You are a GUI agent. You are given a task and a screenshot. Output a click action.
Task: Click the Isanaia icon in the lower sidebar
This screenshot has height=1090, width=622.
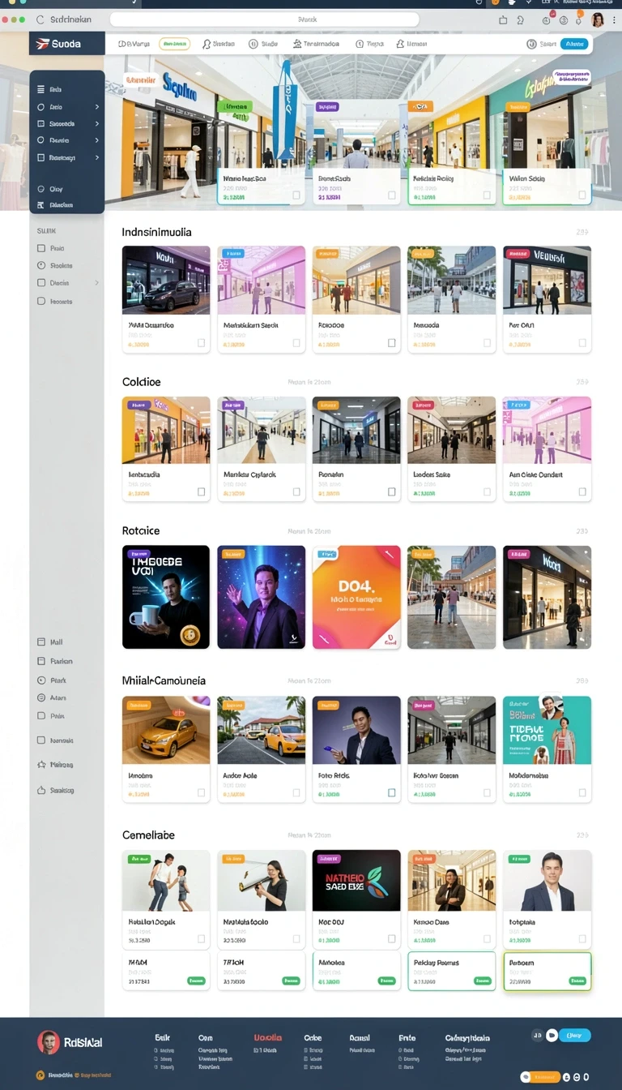coord(41,740)
